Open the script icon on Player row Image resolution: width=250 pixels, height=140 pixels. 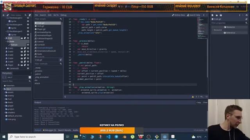click(25, 65)
